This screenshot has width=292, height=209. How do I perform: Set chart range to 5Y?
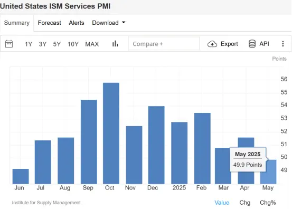57,44
